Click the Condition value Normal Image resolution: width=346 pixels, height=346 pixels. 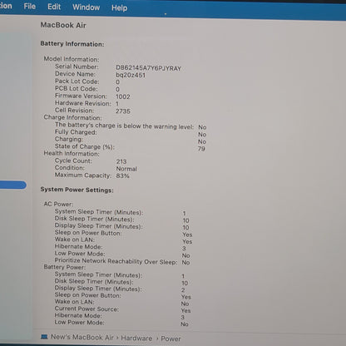click(x=126, y=169)
